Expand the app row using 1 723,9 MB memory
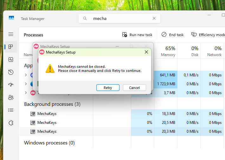225x160 pixels. click(x=26, y=84)
